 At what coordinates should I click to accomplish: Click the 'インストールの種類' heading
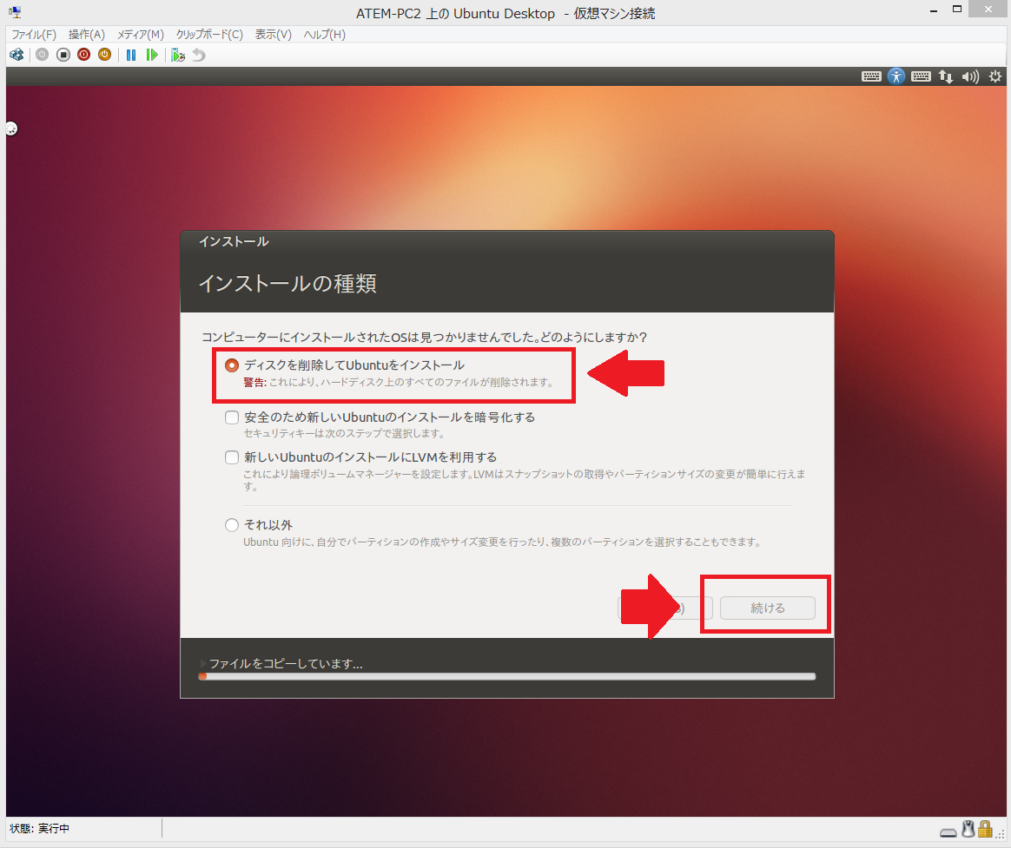(287, 284)
